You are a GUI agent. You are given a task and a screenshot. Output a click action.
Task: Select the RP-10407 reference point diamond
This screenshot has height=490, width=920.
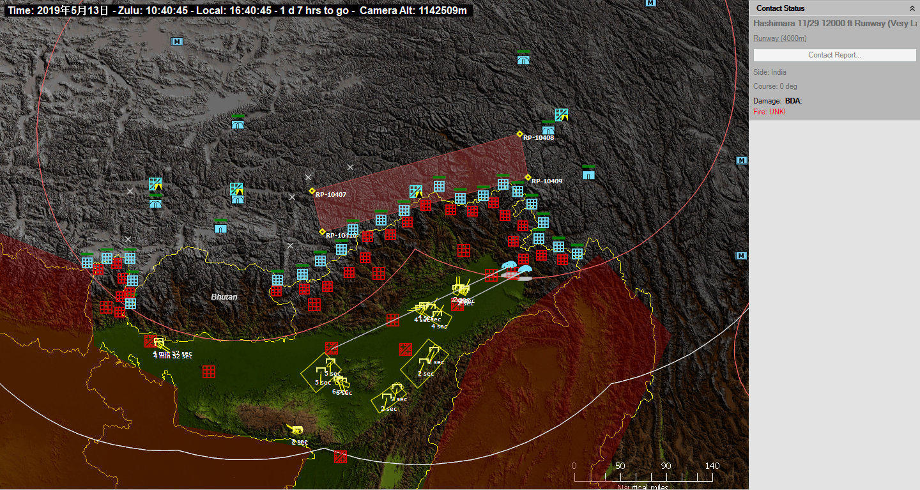click(x=312, y=191)
